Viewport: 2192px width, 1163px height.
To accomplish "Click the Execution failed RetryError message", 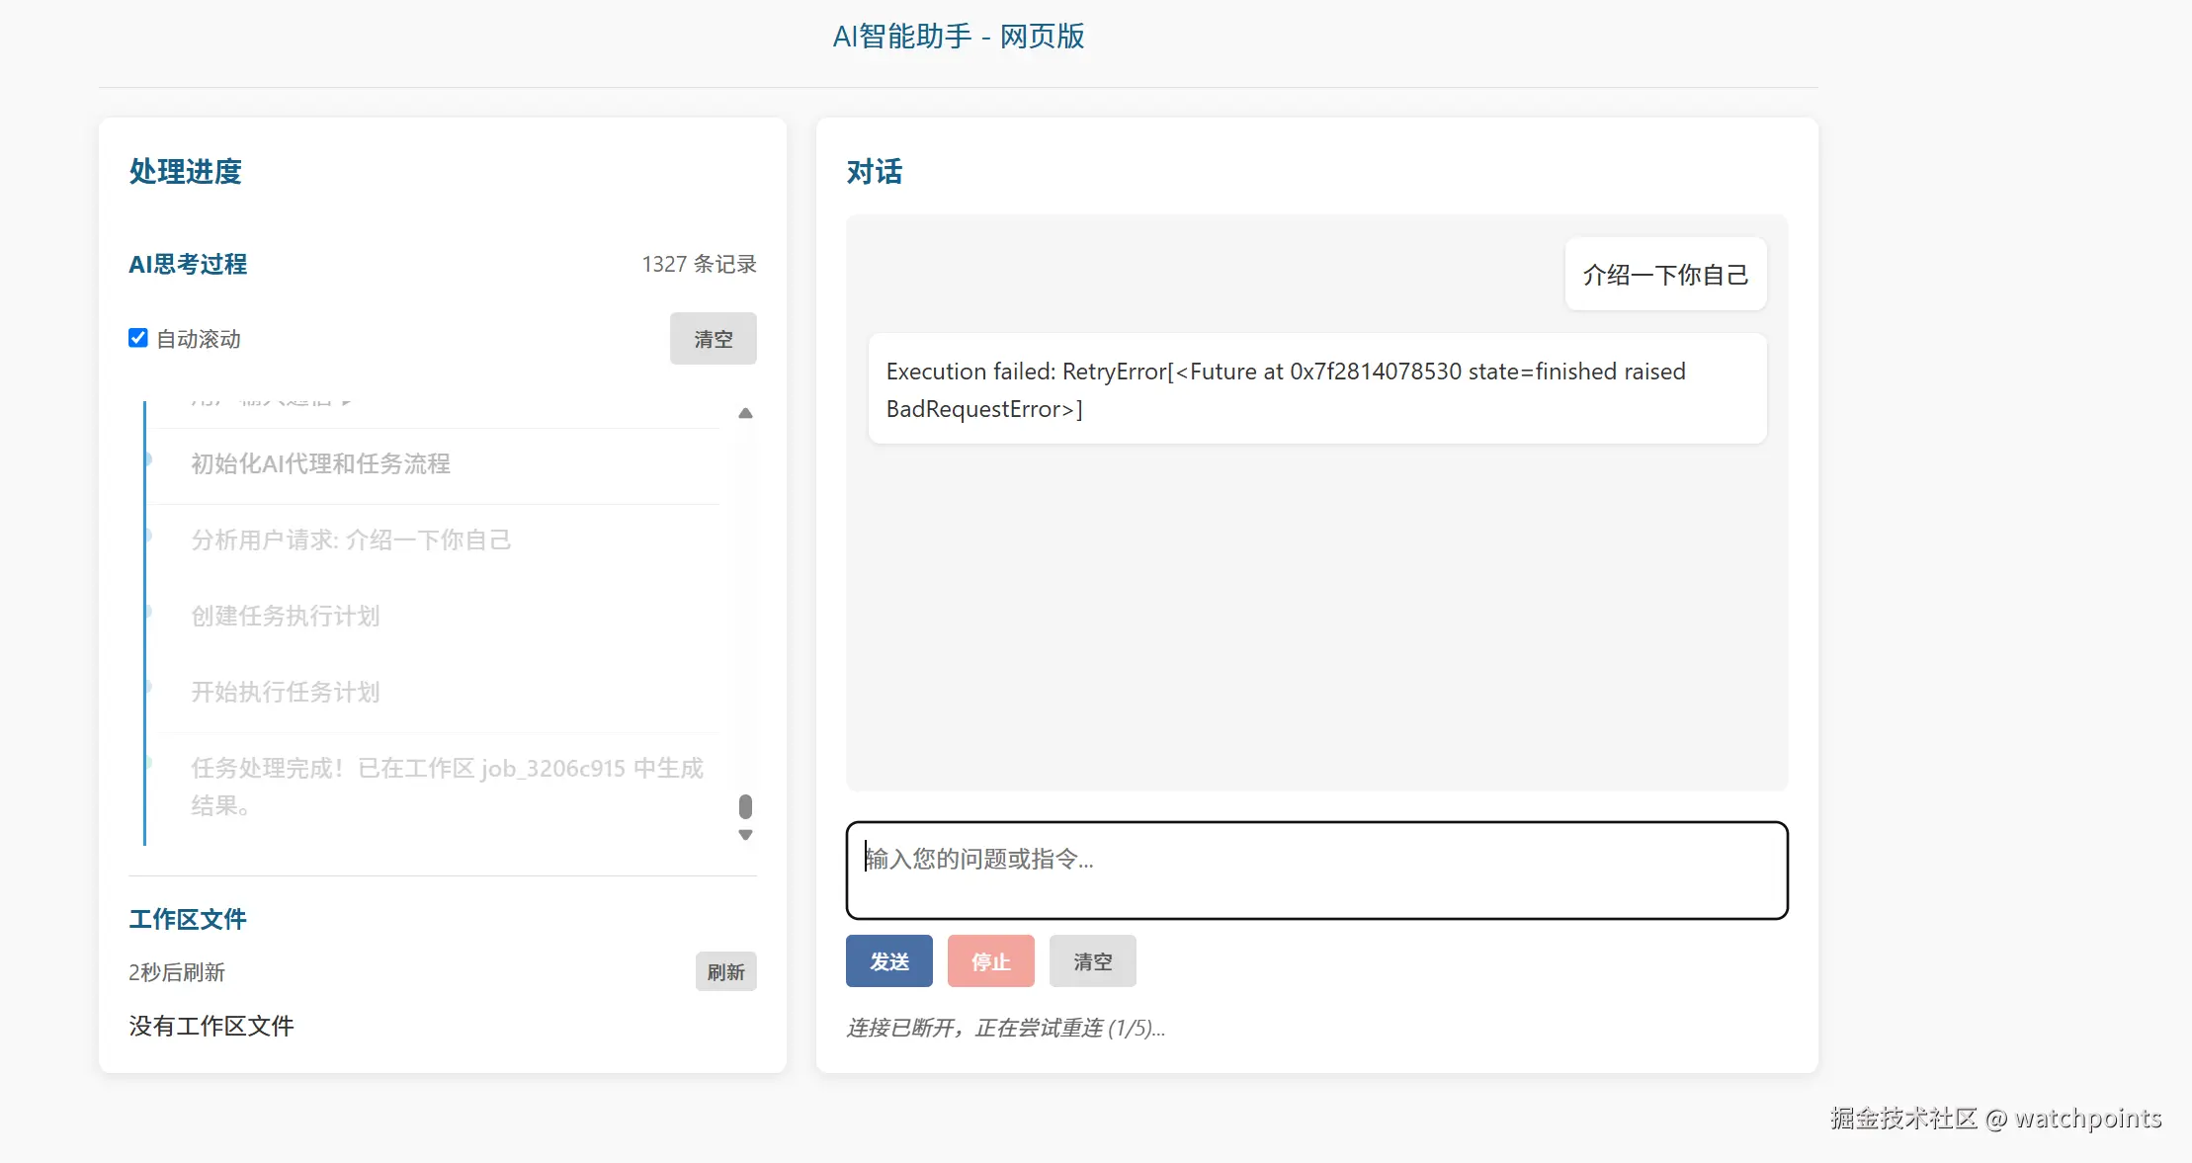I will (1316, 389).
